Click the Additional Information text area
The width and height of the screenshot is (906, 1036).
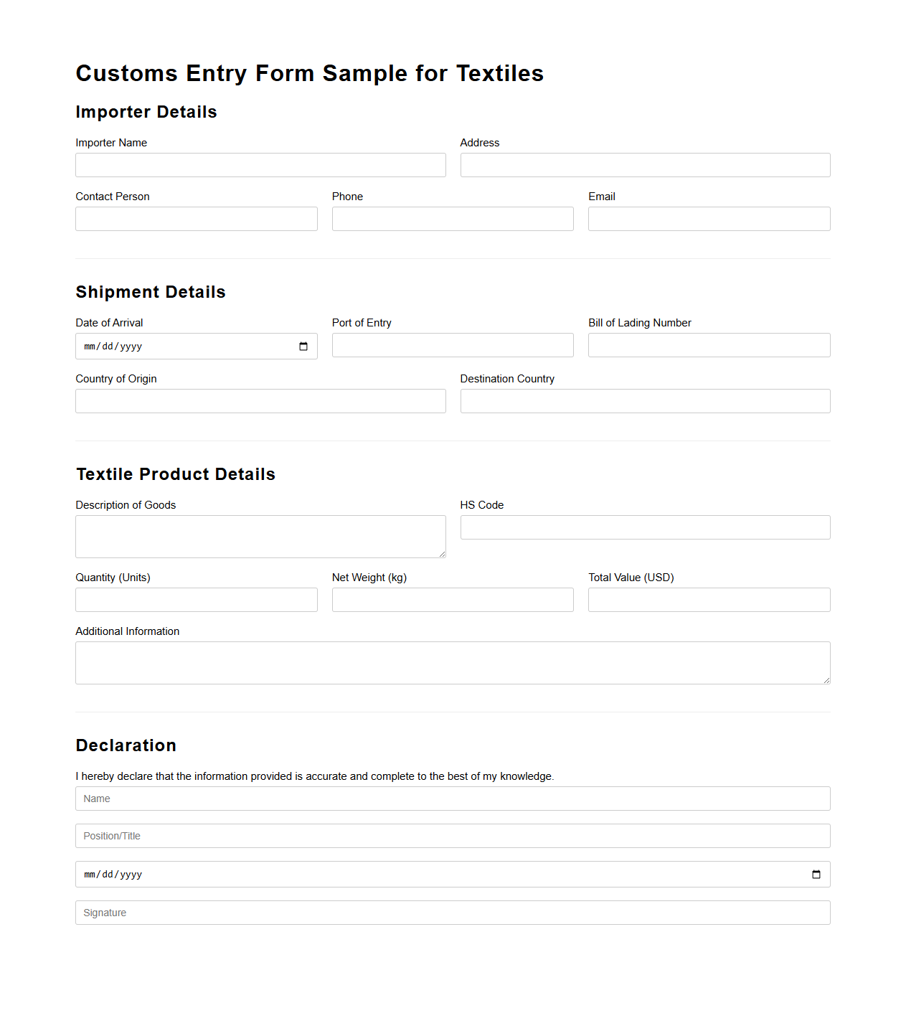452,661
